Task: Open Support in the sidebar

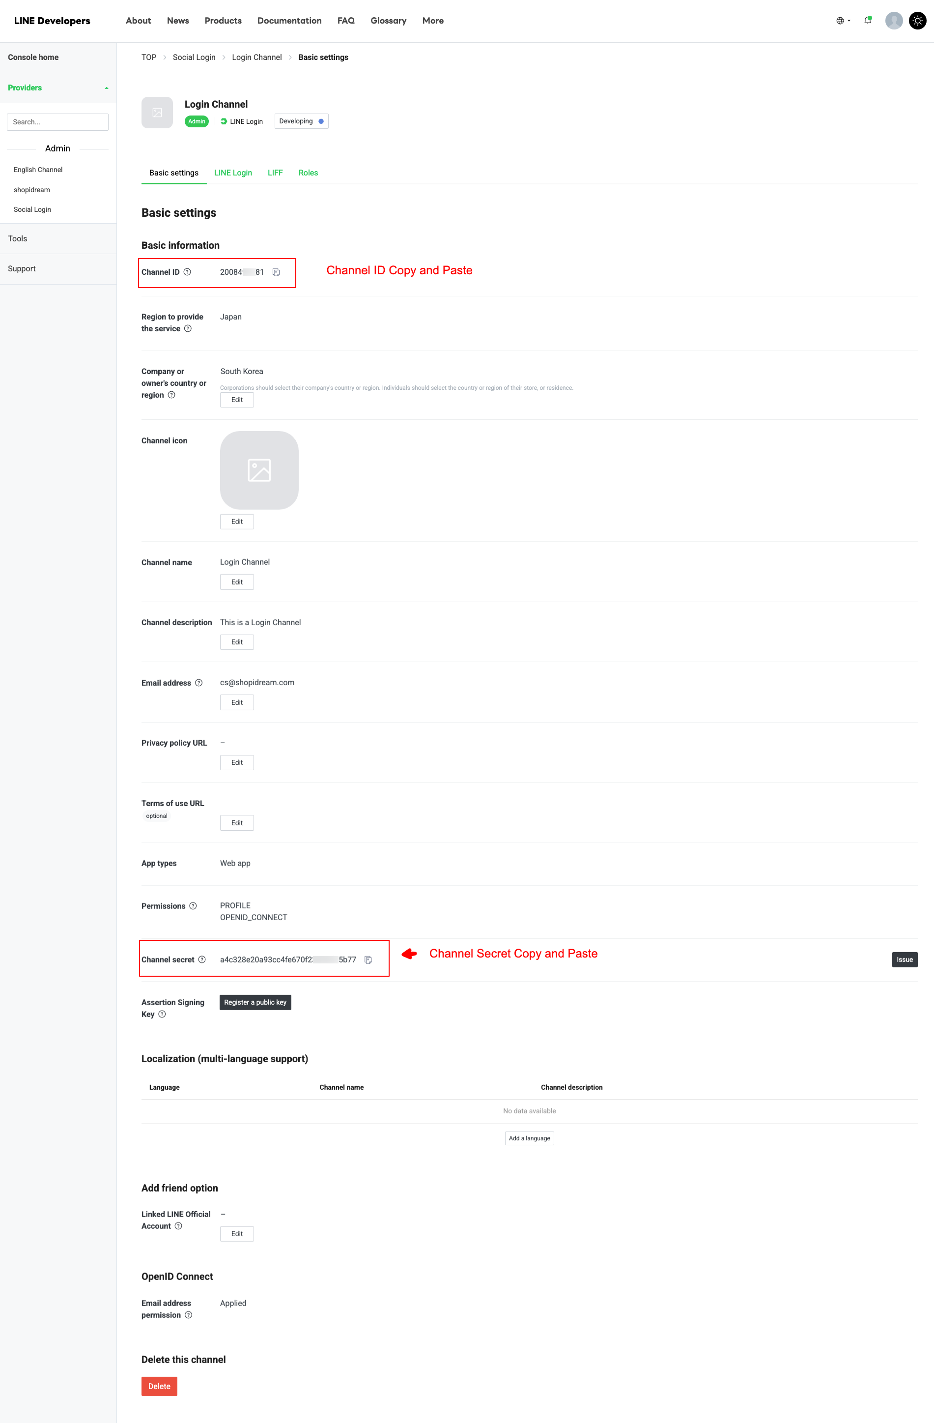Action: 58,269
